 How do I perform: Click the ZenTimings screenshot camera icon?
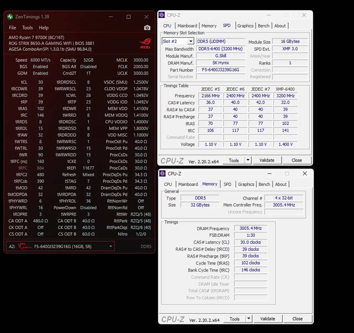click(147, 28)
